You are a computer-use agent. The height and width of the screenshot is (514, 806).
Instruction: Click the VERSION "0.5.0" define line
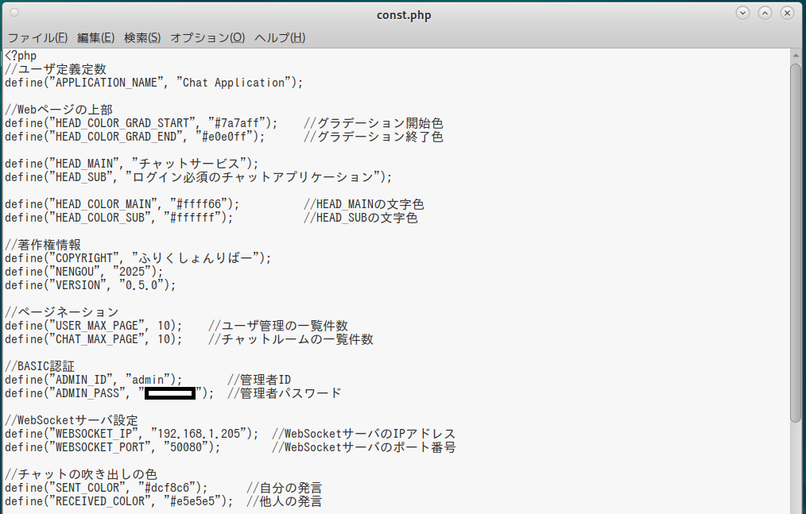pyautogui.click(x=91, y=285)
